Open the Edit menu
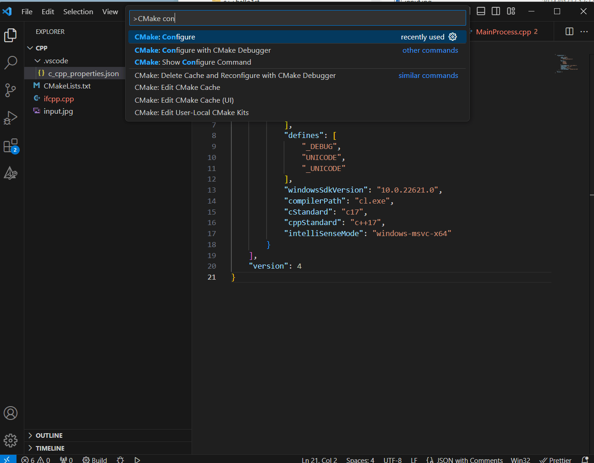 48,11
